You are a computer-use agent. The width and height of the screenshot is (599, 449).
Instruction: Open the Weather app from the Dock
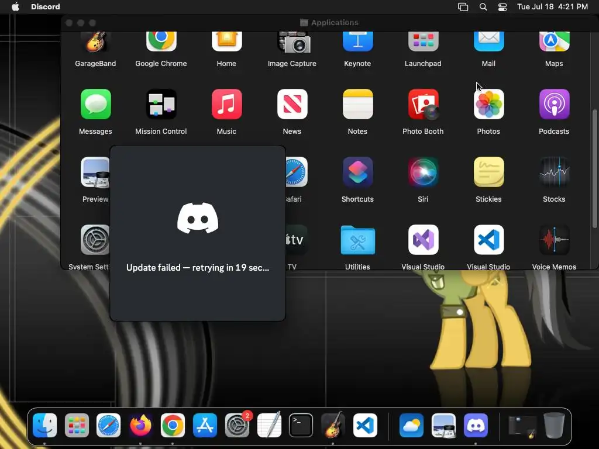click(411, 426)
